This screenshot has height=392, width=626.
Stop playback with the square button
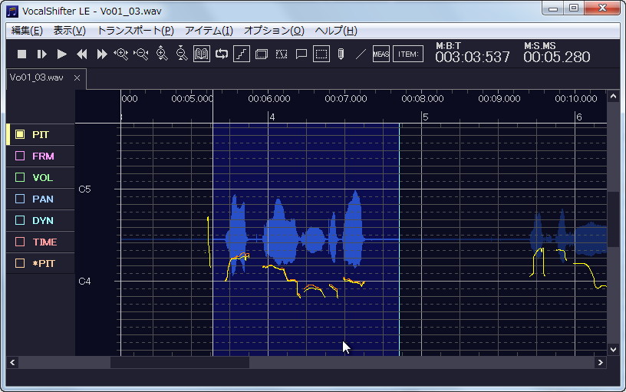point(22,54)
